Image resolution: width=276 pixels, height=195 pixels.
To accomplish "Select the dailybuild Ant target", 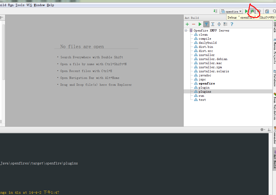I will [x=207, y=43].
